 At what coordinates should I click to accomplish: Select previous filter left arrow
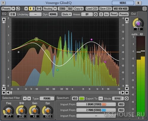point(25,99)
